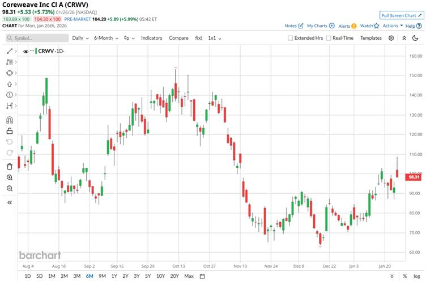
Task: Open the f(x) expressions tool
Action: pos(199,38)
